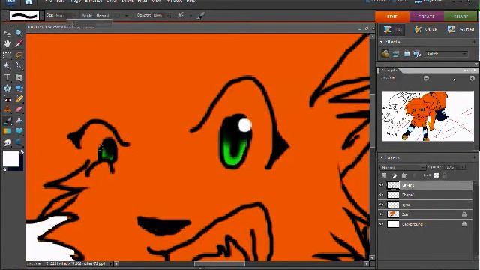The width and height of the screenshot is (480, 270).
Task: Toggle visibility of eyes layer
Action: pos(382,205)
